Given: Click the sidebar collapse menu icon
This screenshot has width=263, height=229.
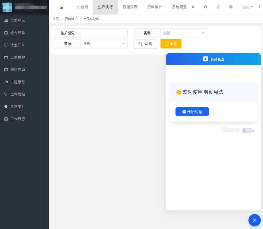Looking at the screenshot, I should point(61,7).
